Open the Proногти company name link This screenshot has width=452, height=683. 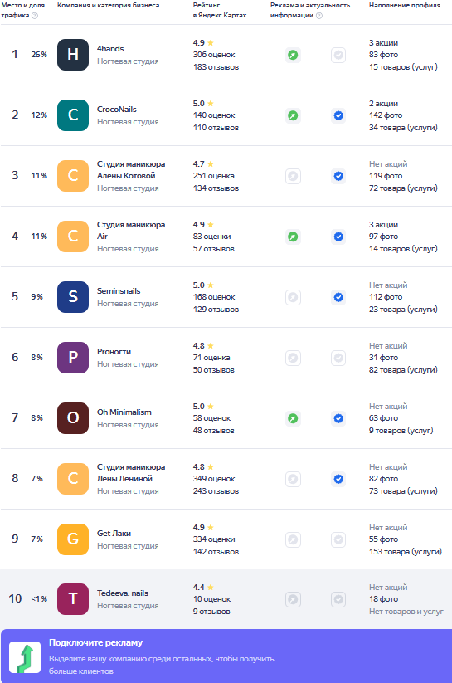[x=114, y=352]
